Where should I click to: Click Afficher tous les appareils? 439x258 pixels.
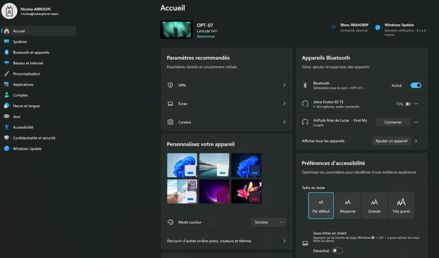[x=323, y=140]
